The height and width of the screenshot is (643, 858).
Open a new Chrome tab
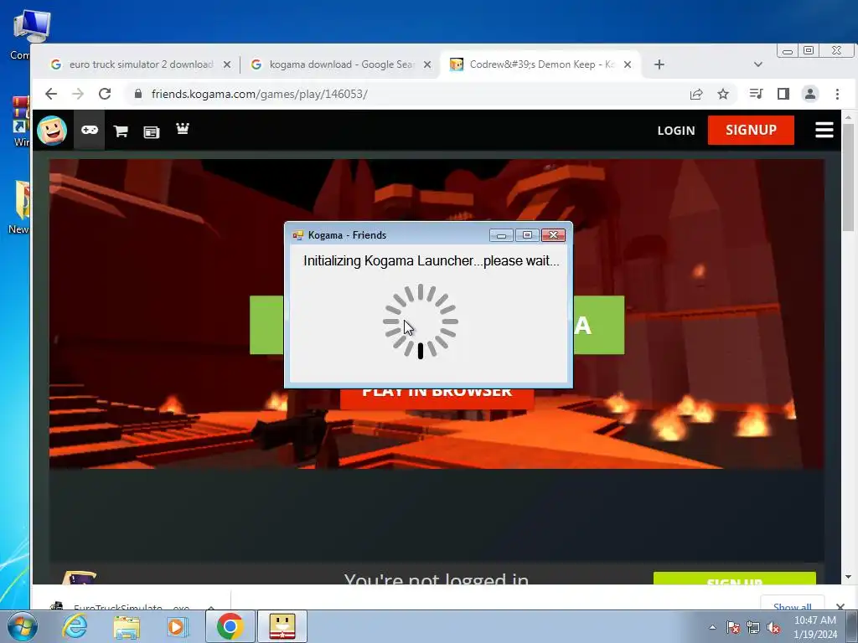[659, 64]
